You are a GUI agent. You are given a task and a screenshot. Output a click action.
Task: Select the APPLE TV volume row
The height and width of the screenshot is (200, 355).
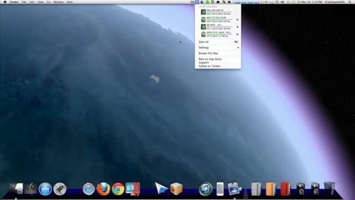pyautogui.click(x=218, y=34)
